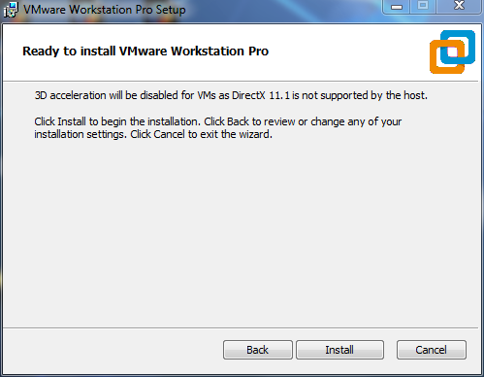The image size is (484, 377).
Task: Cancel the VMware Workstation Pro setup
Action: [x=432, y=350]
